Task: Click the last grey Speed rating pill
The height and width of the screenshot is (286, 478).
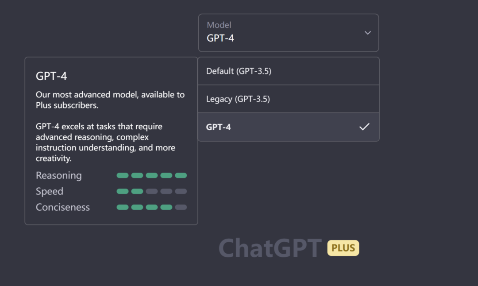Action: click(181, 191)
